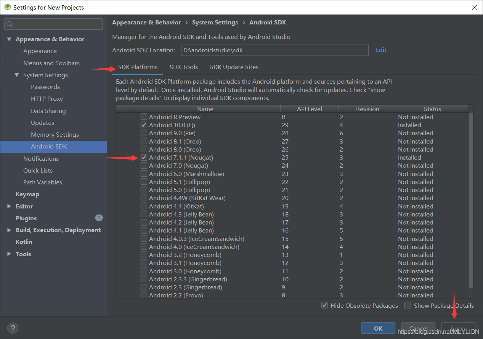Click Installed status of Android 10.0 (Q)

click(x=409, y=125)
